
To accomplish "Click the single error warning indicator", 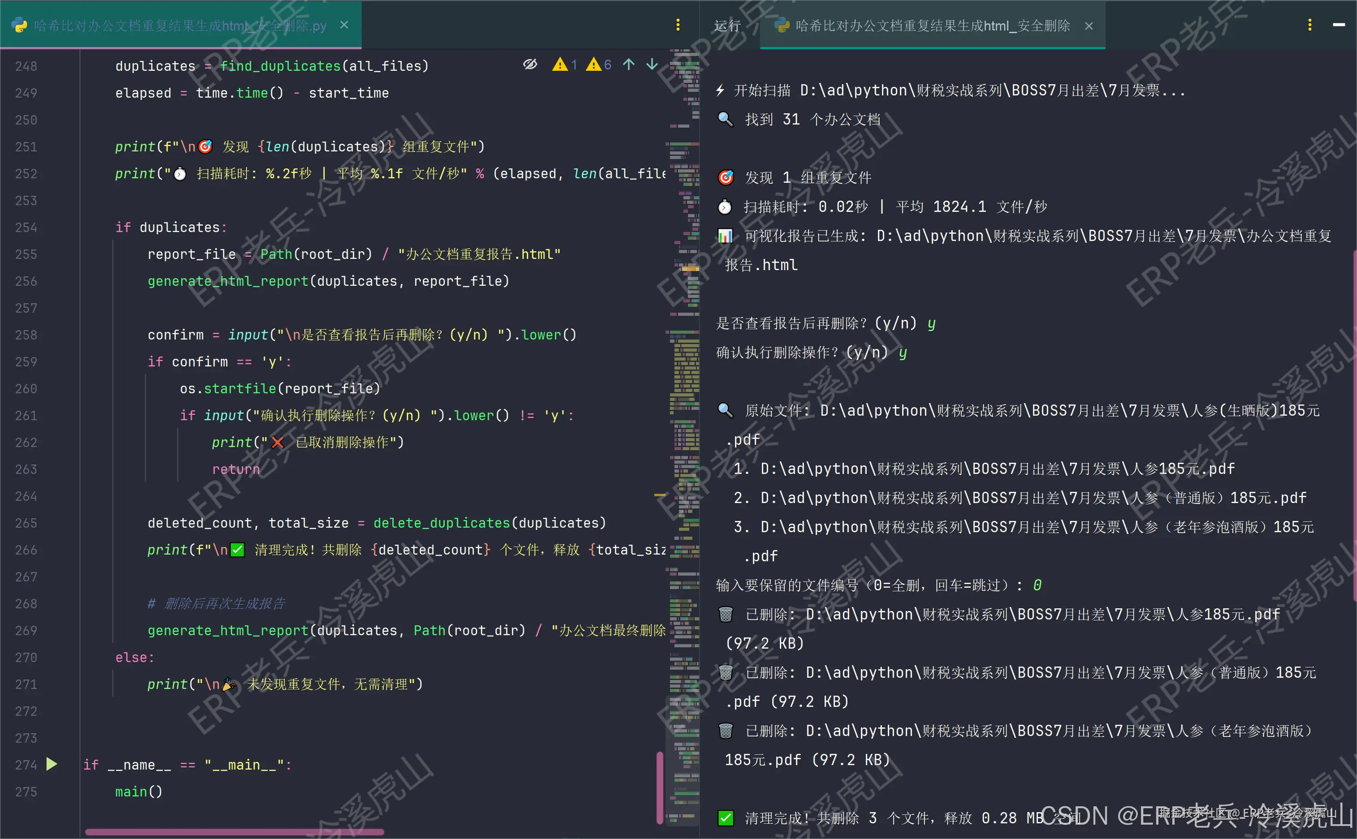I will point(565,65).
